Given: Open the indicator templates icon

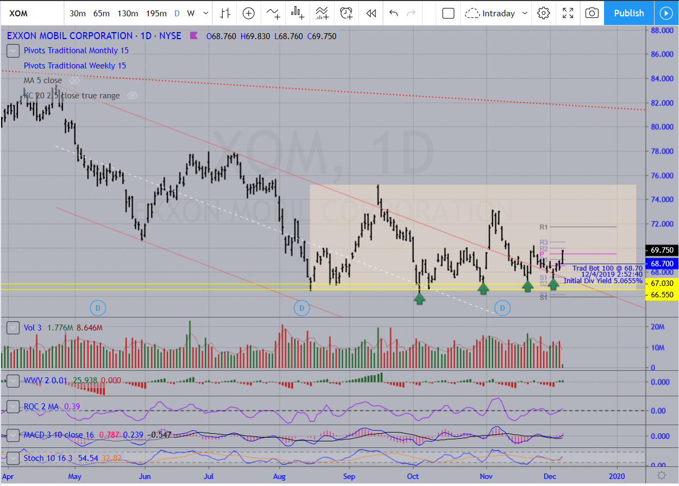Looking at the screenshot, I should (x=322, y=13).
